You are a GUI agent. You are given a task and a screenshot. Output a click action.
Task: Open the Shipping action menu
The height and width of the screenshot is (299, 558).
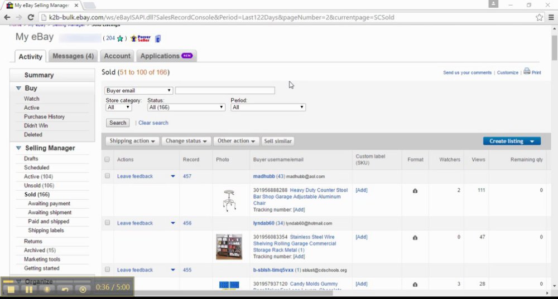132,141
